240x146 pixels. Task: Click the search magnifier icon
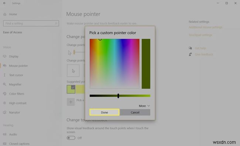point(56,23)
